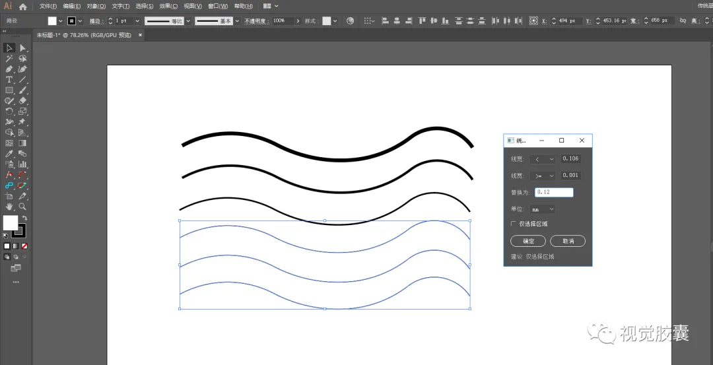
Task: Select the Eyedropper tool
Action: [x=9, y=154]
